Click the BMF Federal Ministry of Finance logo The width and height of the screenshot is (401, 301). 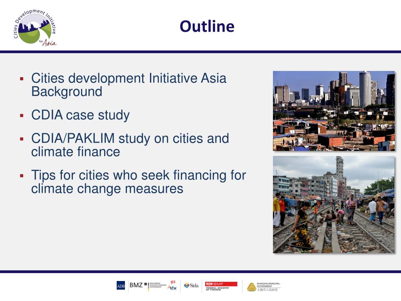pos(221,286)
